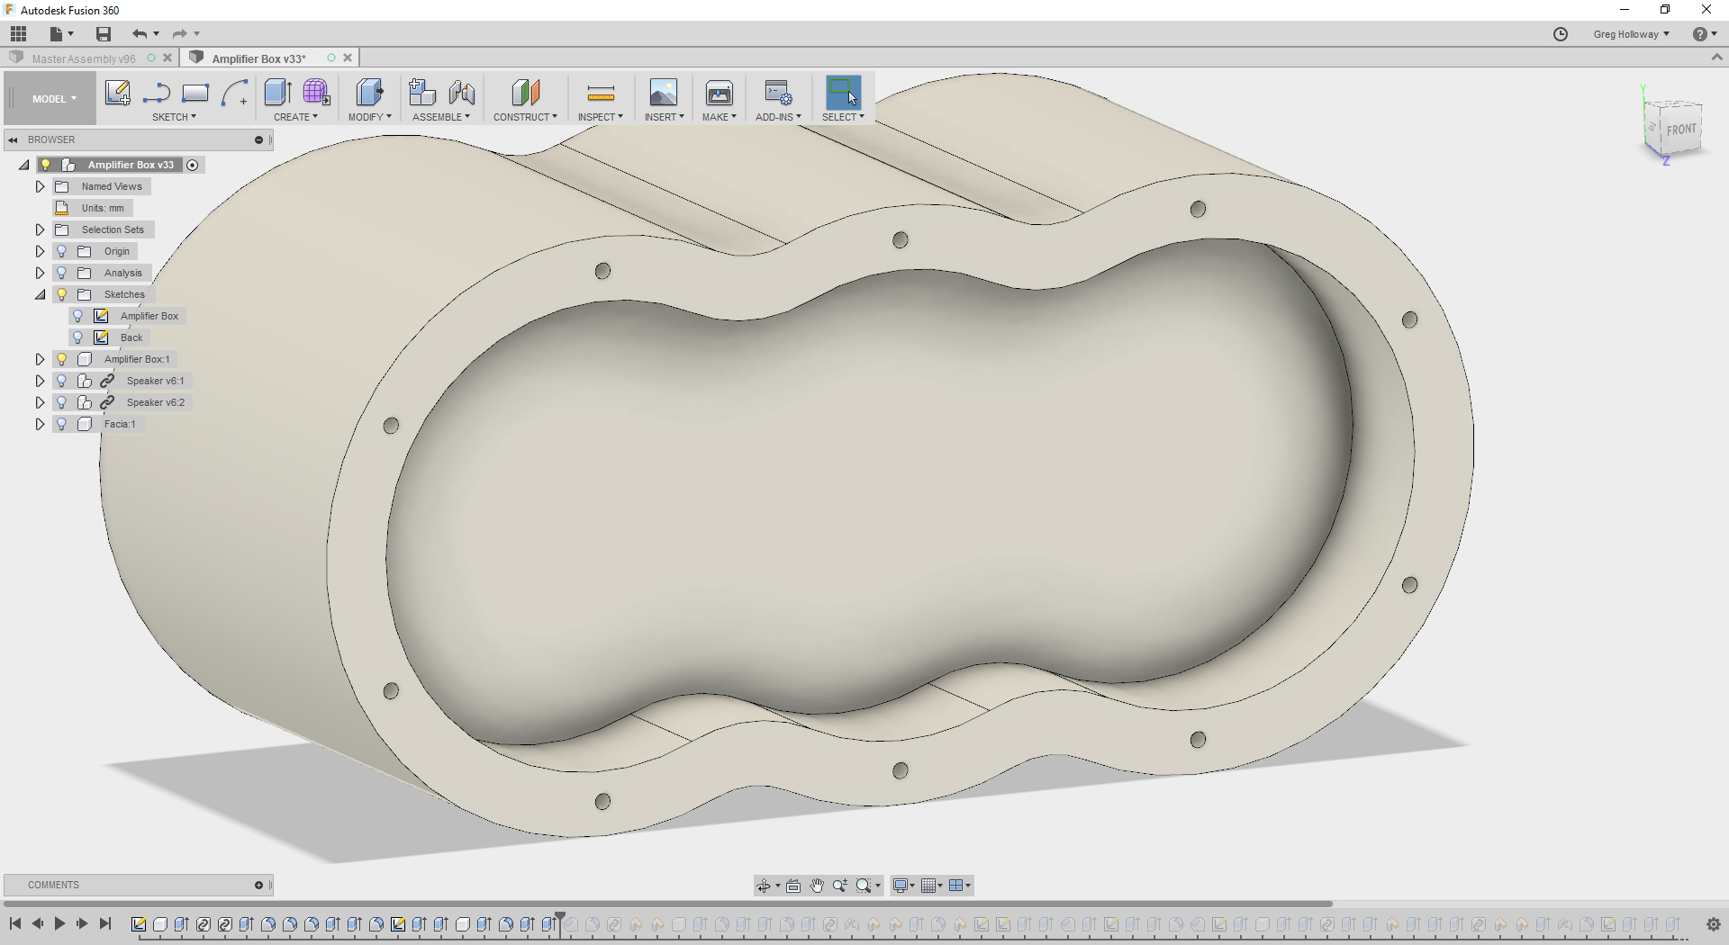This screenshot has height=945, width=1729.
Task: Expand the Named Views folder
Action: [39, 186]
